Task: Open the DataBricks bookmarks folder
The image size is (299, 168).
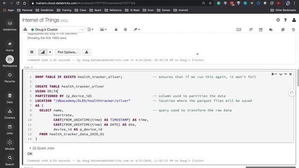Action: click(x=44, y=10)
